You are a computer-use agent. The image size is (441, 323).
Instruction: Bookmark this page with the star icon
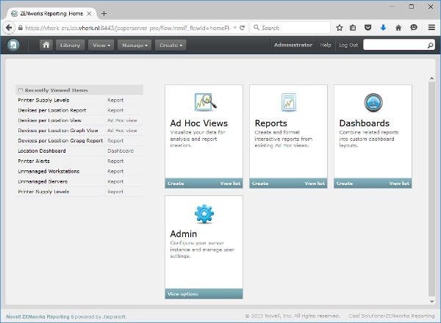pos(340,28)
